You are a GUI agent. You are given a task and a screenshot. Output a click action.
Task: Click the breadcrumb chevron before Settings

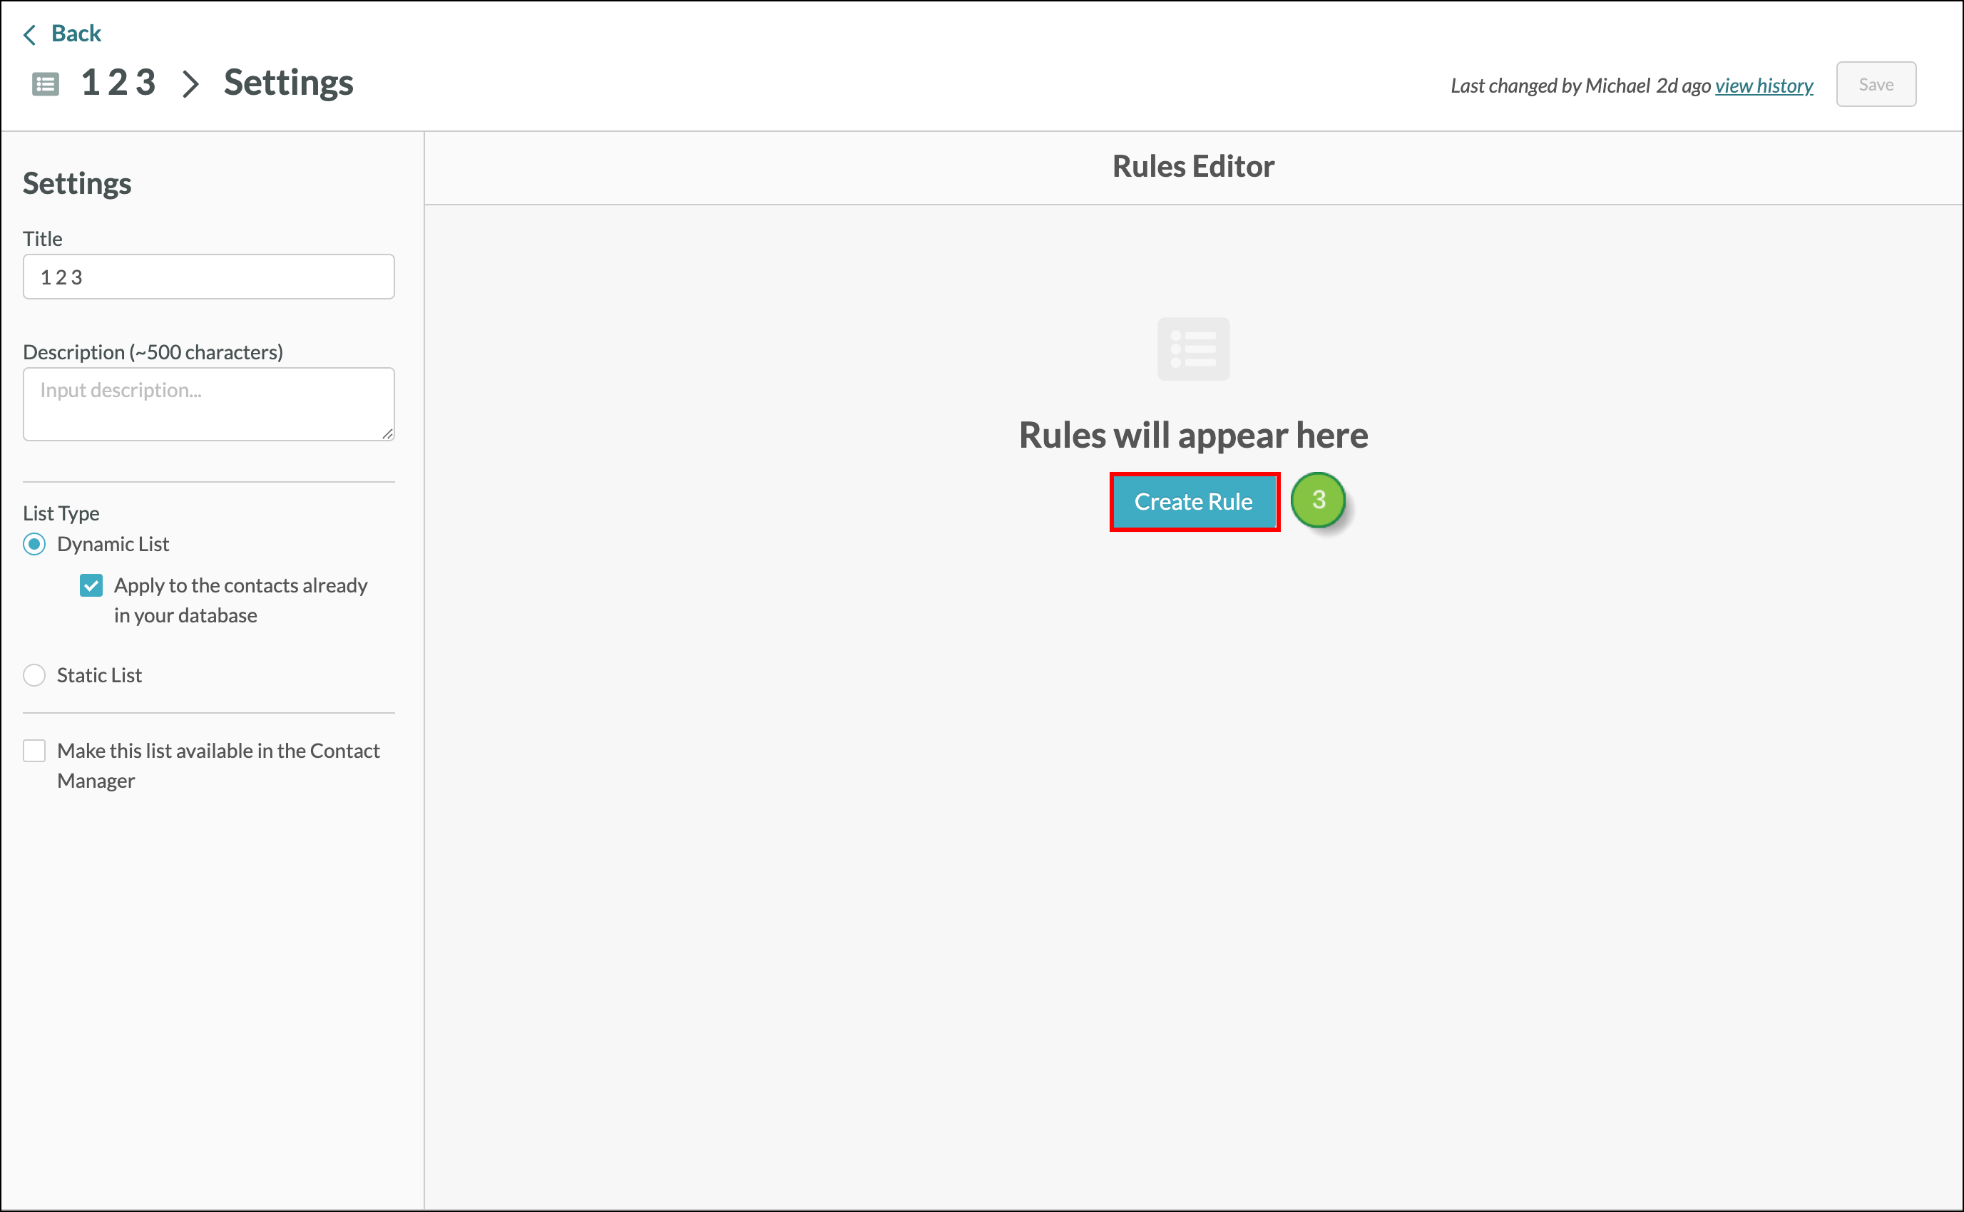click(x=190, y=84)
